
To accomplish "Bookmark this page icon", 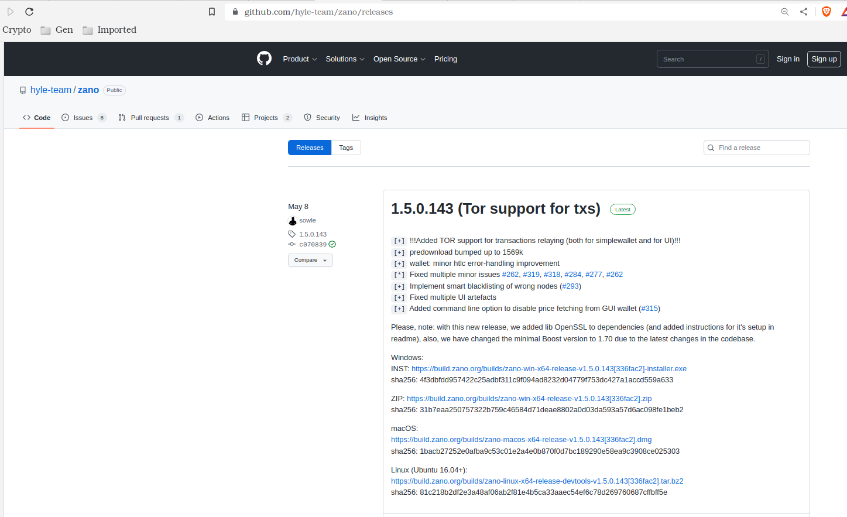I will (x=212, y=12).
